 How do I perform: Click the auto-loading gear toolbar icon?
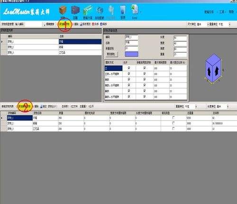pyautogui.click(x=100, y=11)
